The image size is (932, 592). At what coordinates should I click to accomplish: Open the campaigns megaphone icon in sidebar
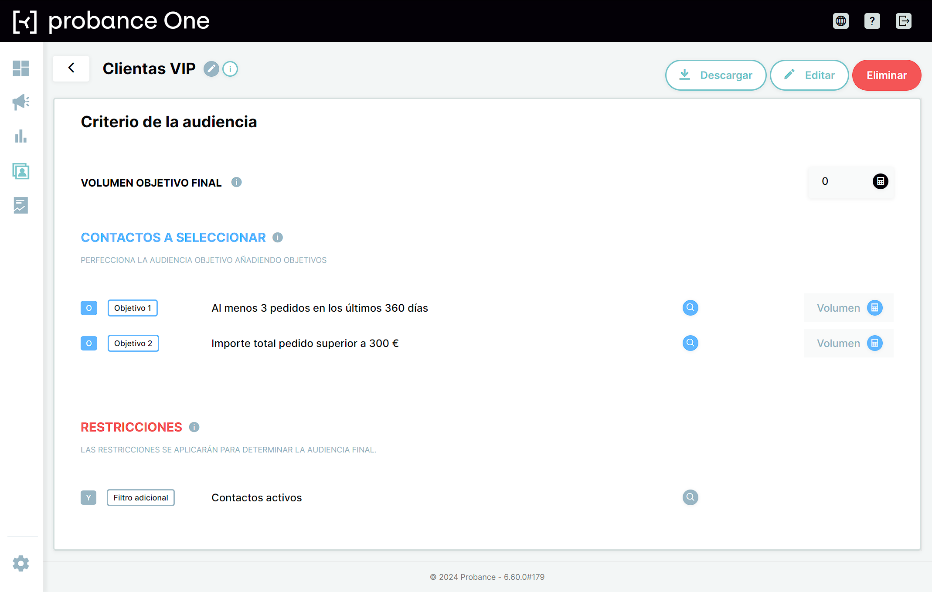21,102
